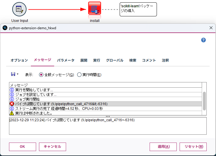This screenshot has width=216, height=156.
Task: Click the info icon beside ストリーム実行の完了
Action: point(12,109)
